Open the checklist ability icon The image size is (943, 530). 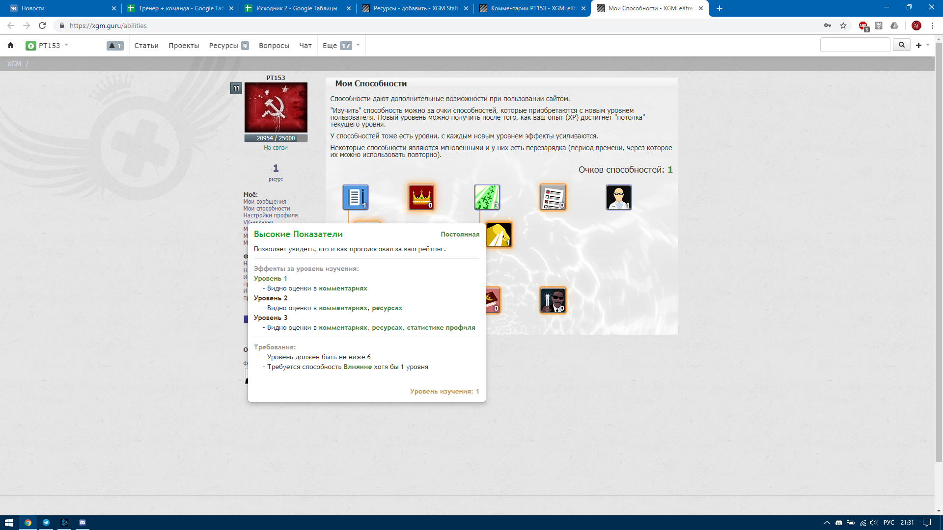(553, 197)
